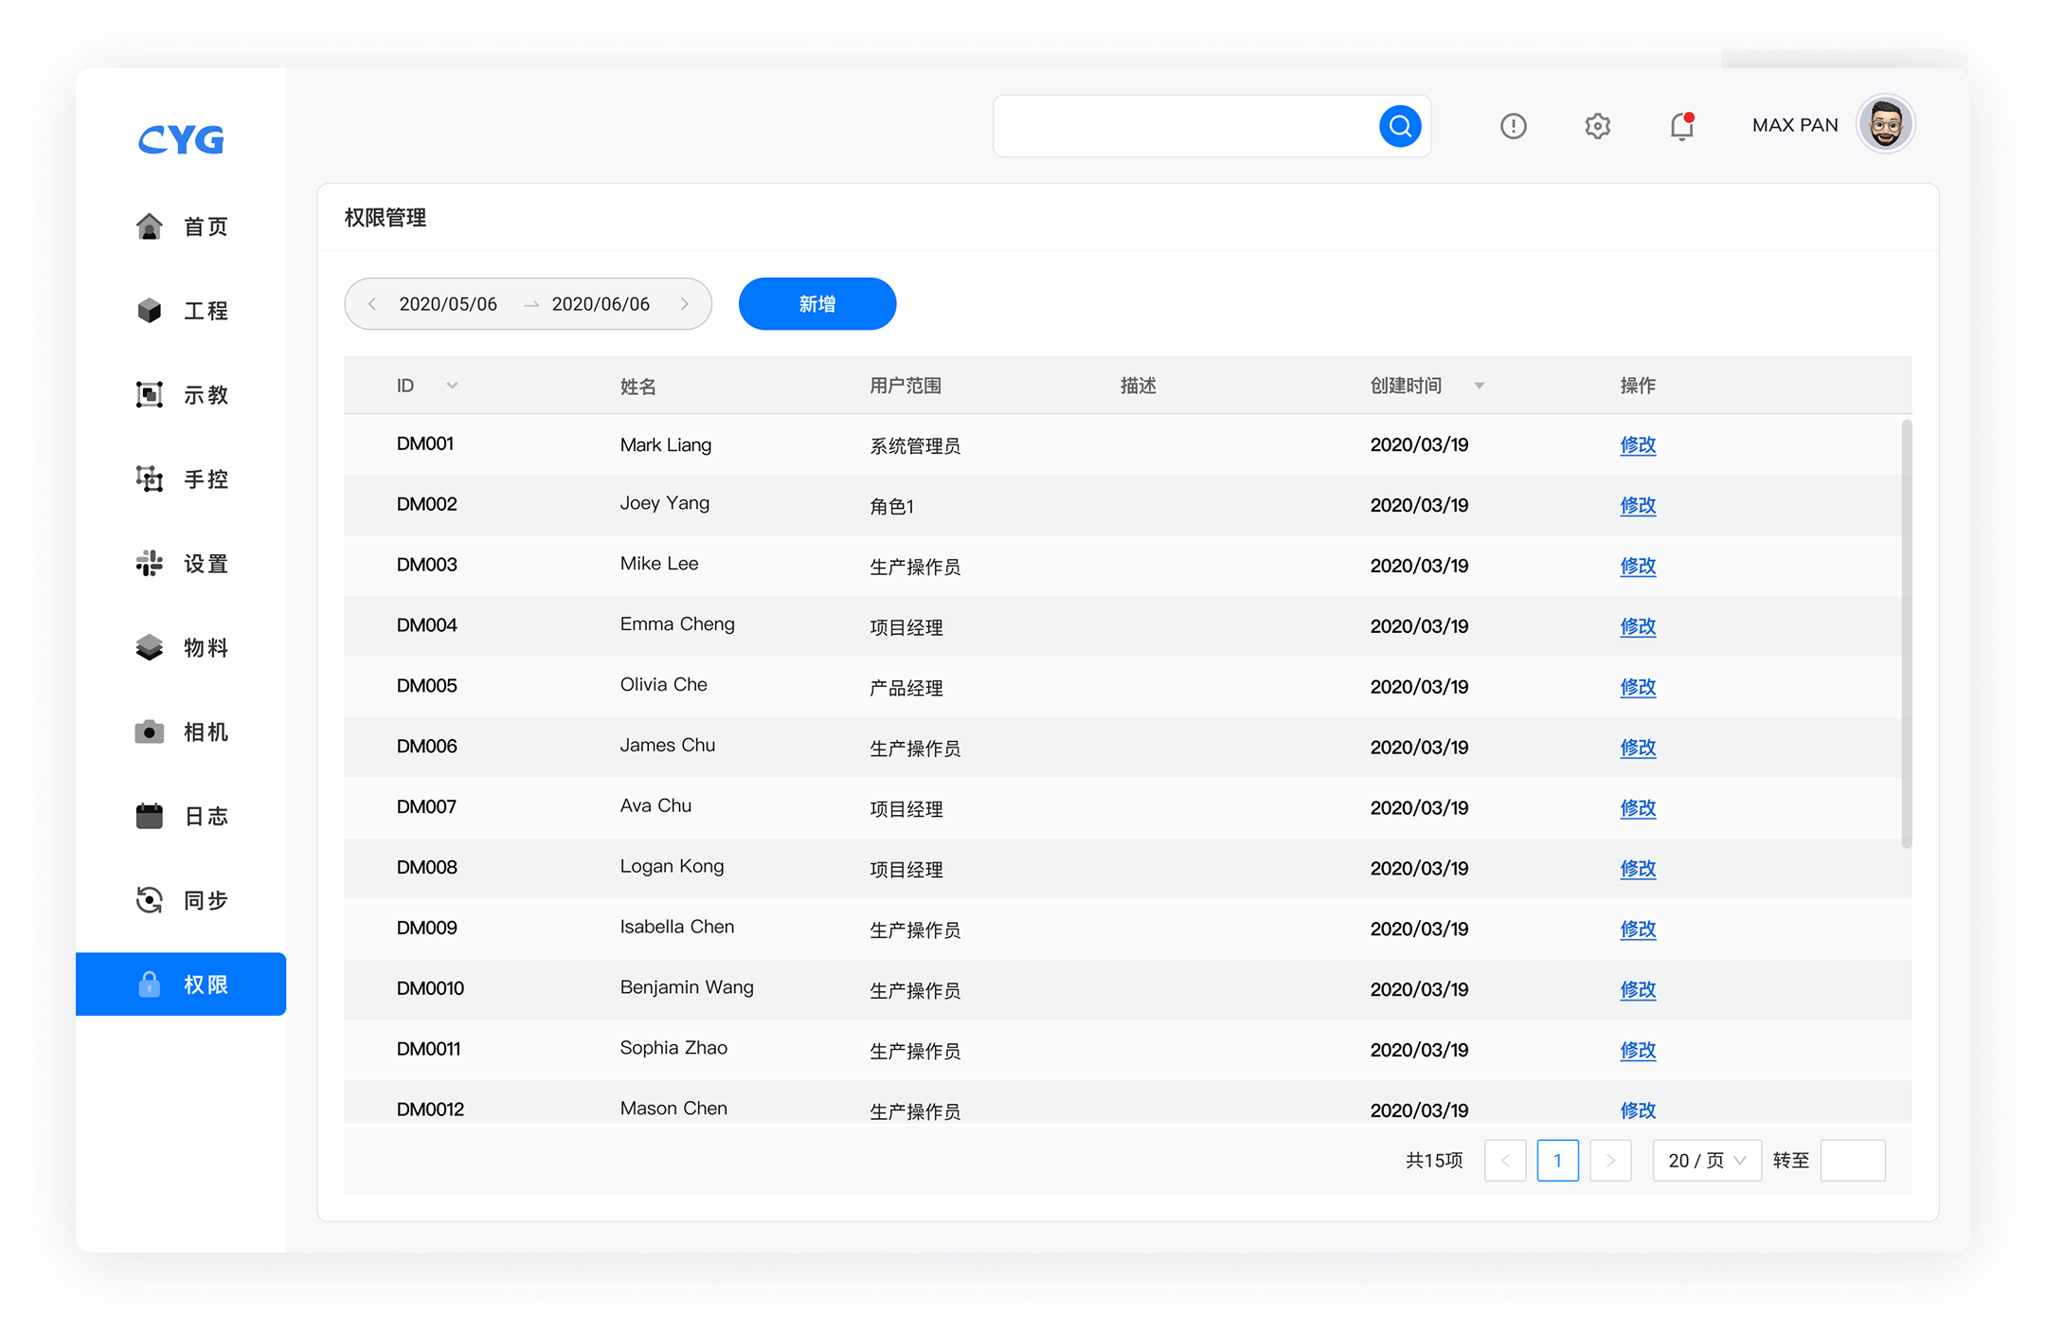Open notifications bell icon
Image resolution: width=2046 pixels, height=1336 pixels.
(x=1682, y=126)
